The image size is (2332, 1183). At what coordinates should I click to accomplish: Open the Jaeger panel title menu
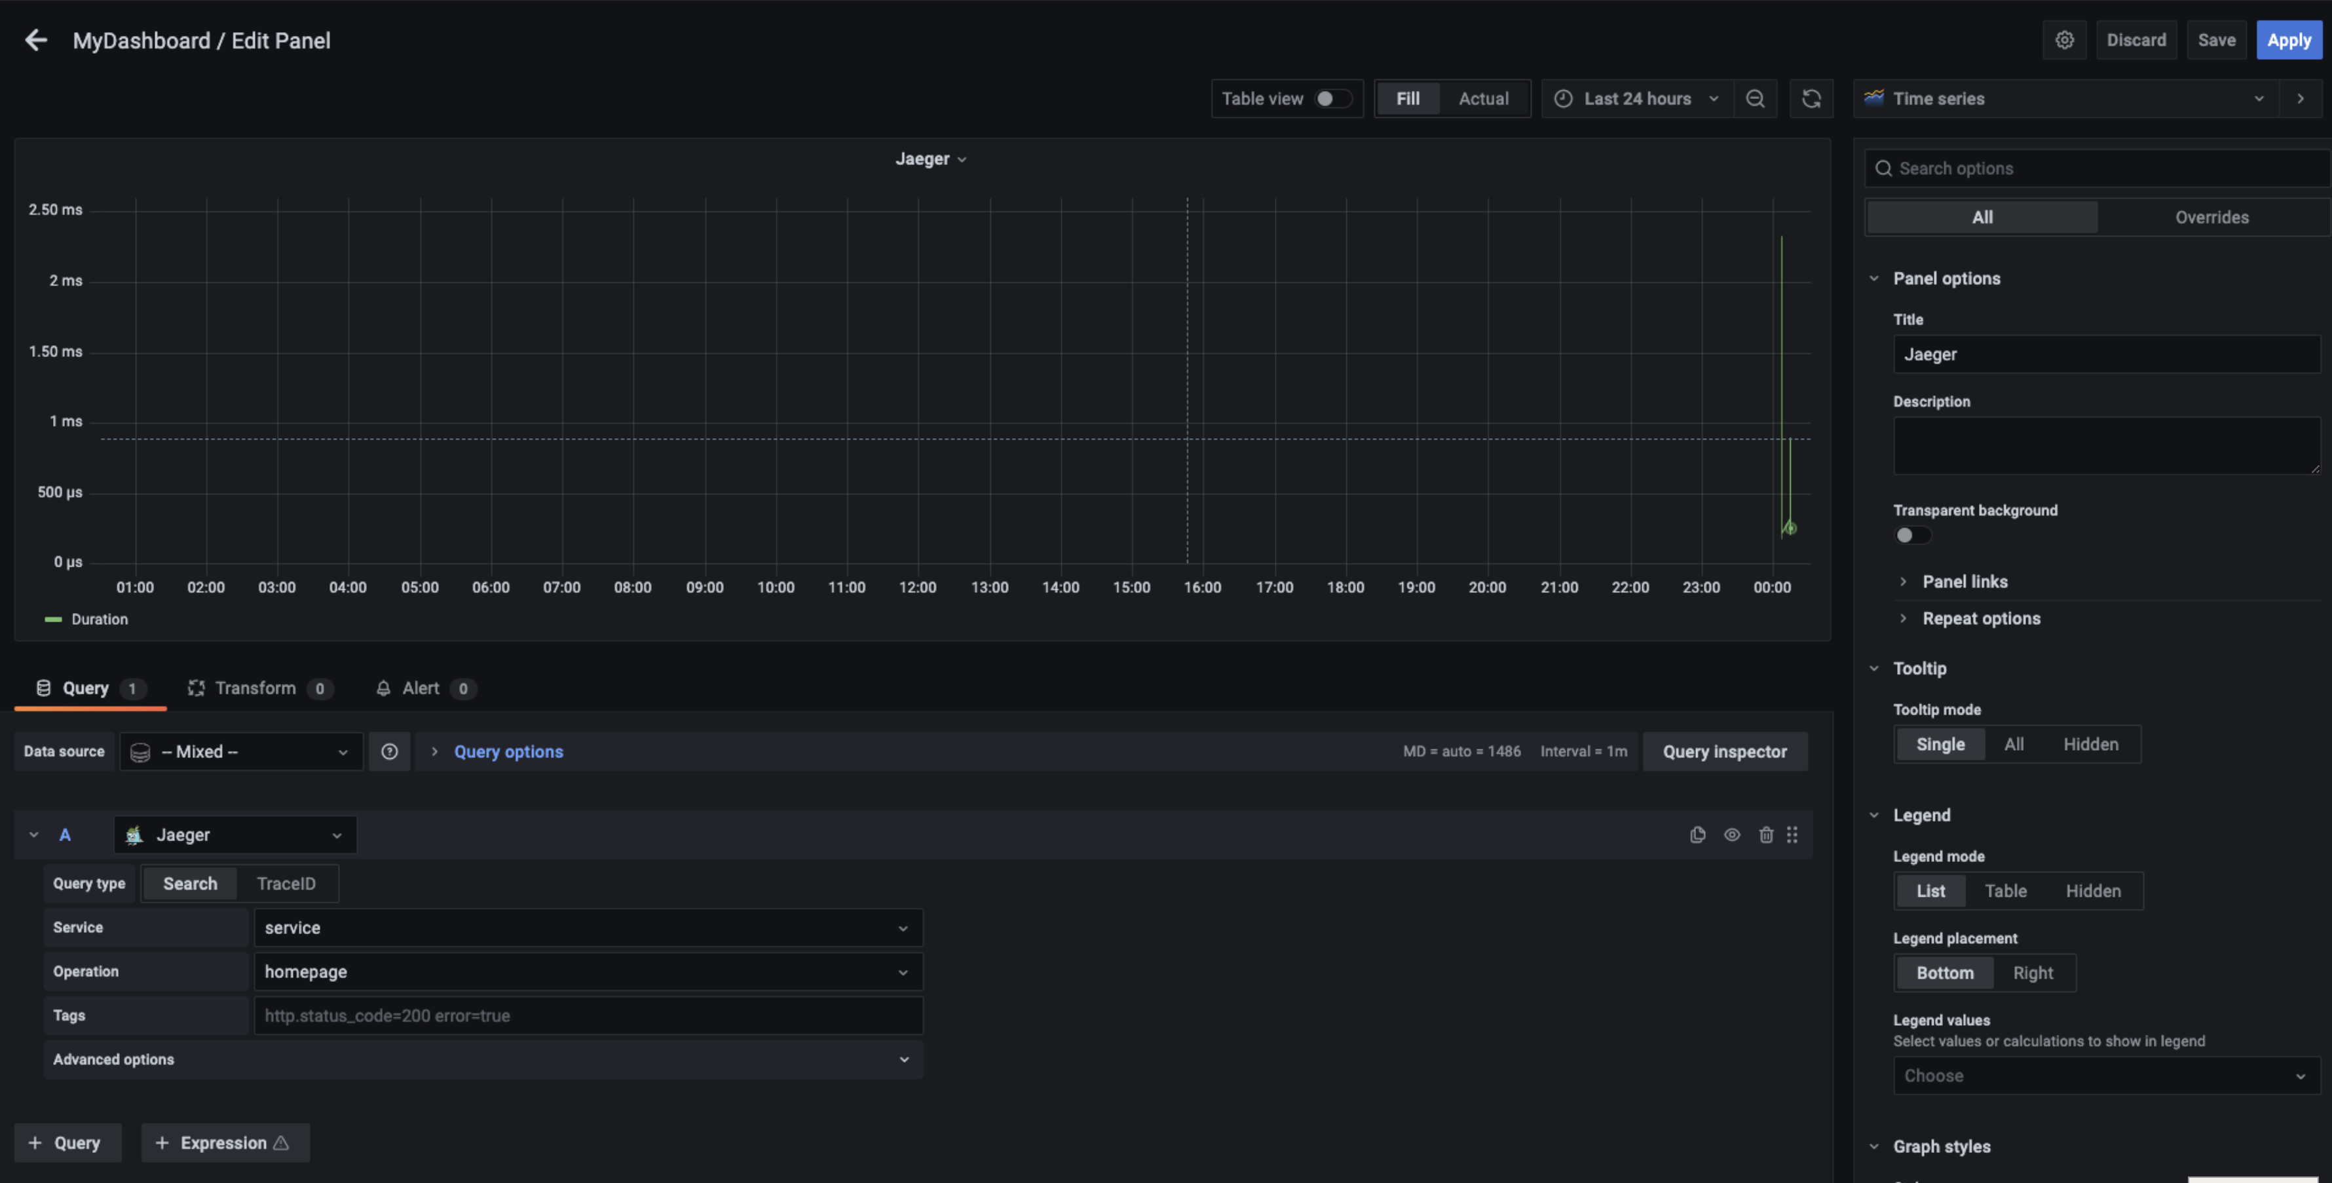coord(931,159)
